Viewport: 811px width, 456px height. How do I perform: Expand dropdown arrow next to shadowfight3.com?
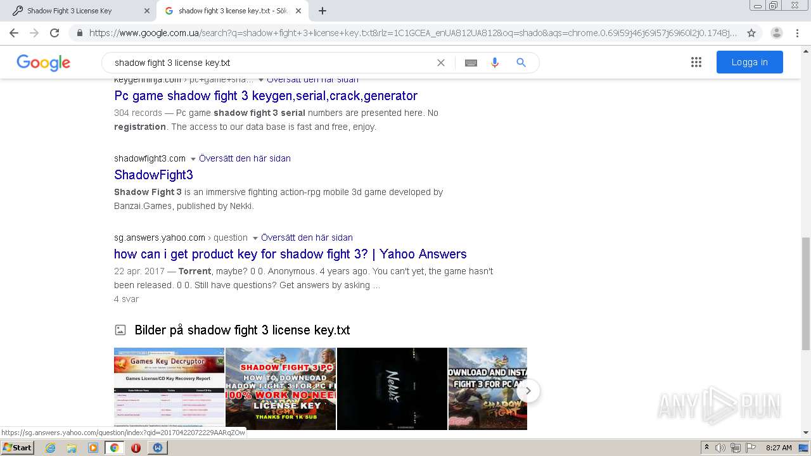[193, 159]
